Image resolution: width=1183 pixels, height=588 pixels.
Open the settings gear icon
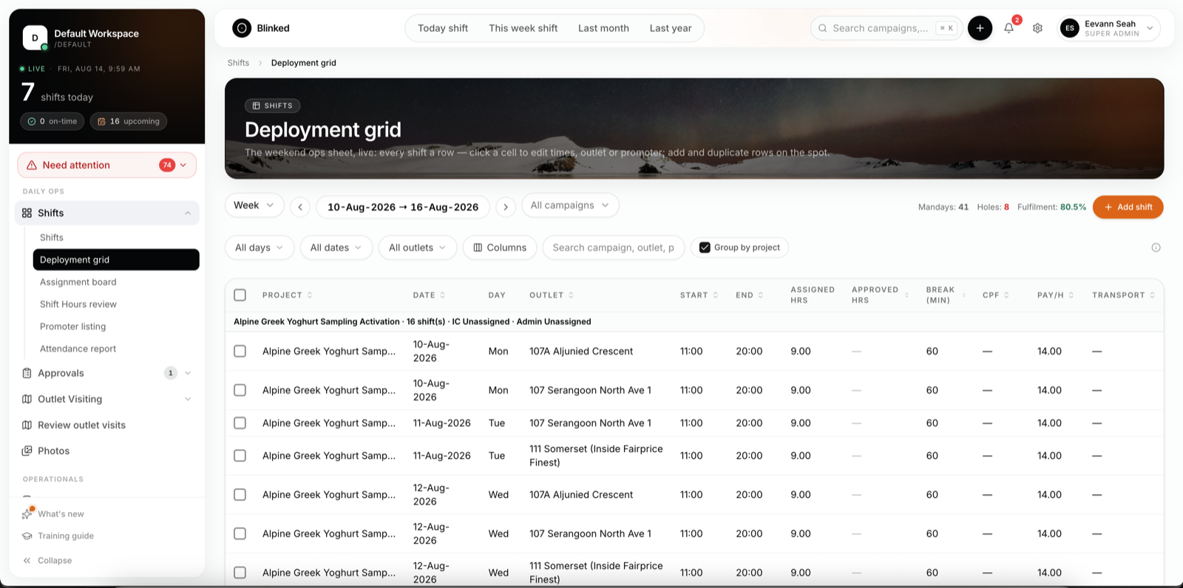tap(1037, 28)
